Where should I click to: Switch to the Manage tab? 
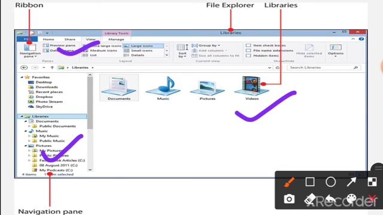tap(116, 39)
